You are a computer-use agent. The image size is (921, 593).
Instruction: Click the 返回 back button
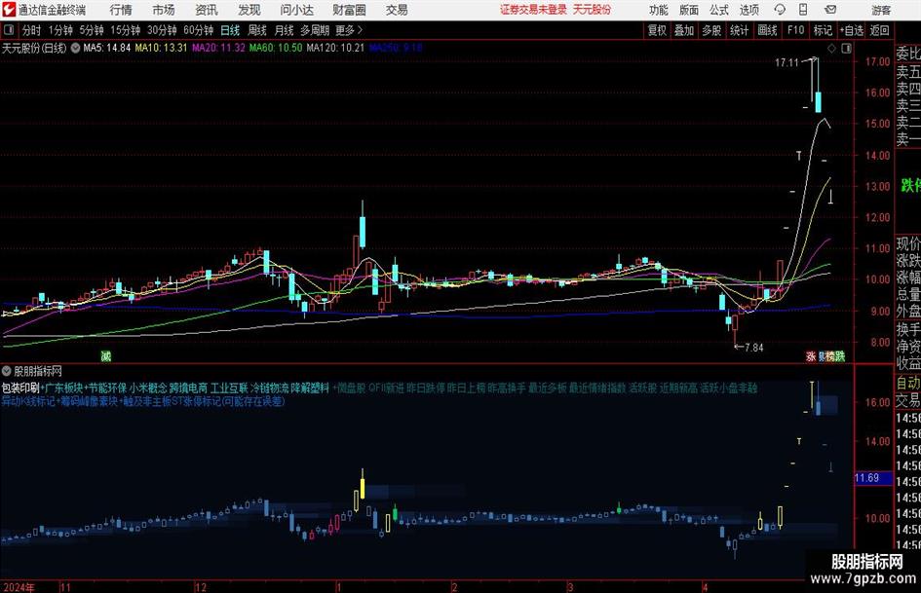879,30
